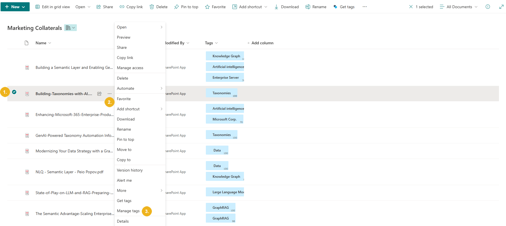This screenshot has height=226, width=506.
Task: Open the library view switcher next to title
Action: [70, 28]
